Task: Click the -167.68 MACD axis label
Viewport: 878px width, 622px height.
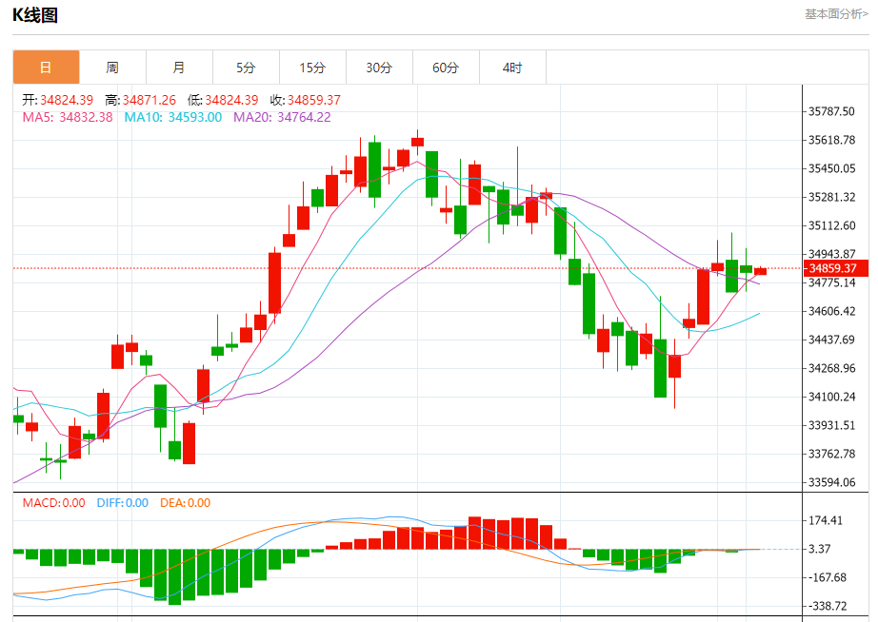Action: [827, 578]
